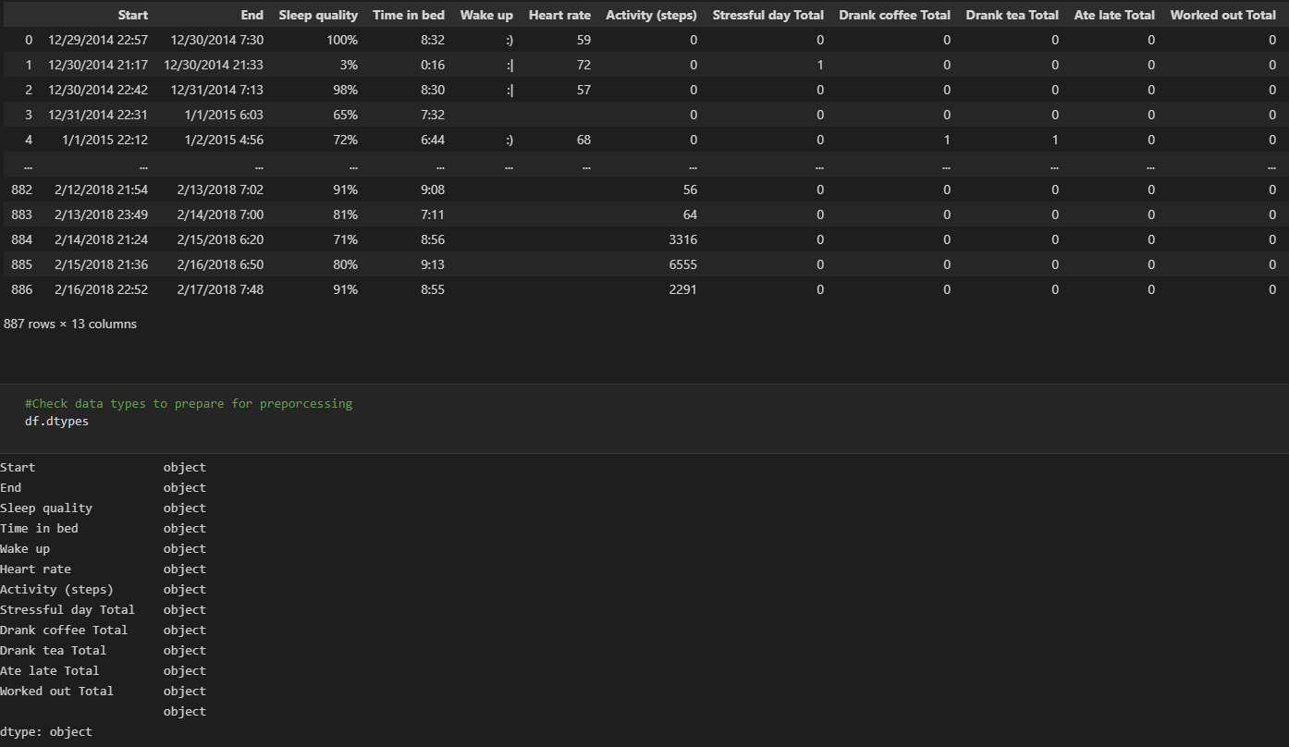Viewport: 1289px width, 747px height.
Task: Click the start cell '12/30/2014 21:17'
Action: (x=98, y=65)
